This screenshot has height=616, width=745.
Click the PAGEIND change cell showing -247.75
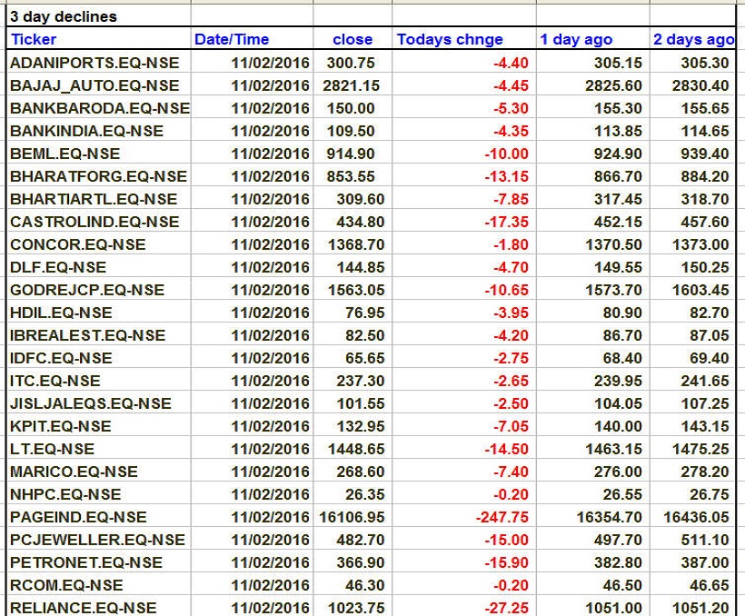pos(502,517)
